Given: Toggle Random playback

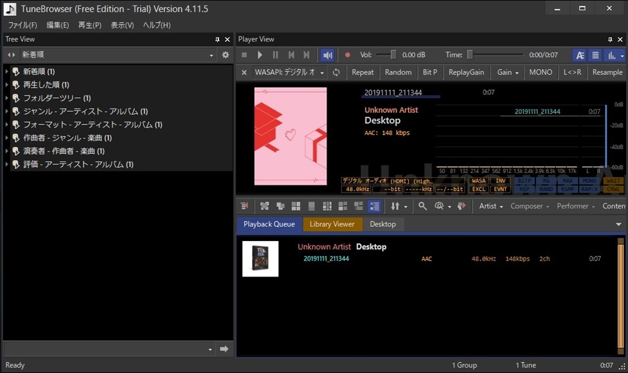Looking at the screenshot, I should [x=398, y=72].
